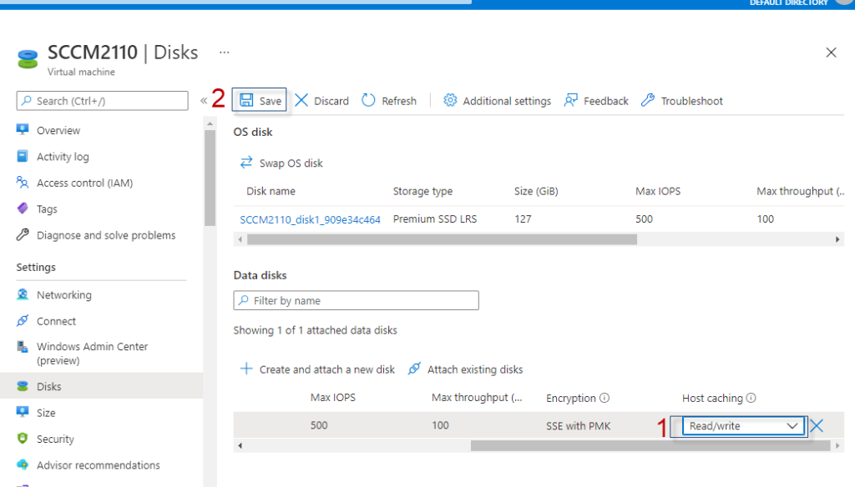855x487 pixels.
Task: Open Additional settings for disks
Action: tap(497, 101)
